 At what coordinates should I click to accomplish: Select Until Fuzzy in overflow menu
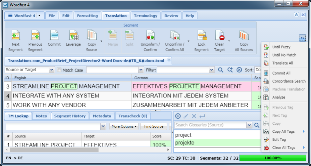click(x=281, y=47)
